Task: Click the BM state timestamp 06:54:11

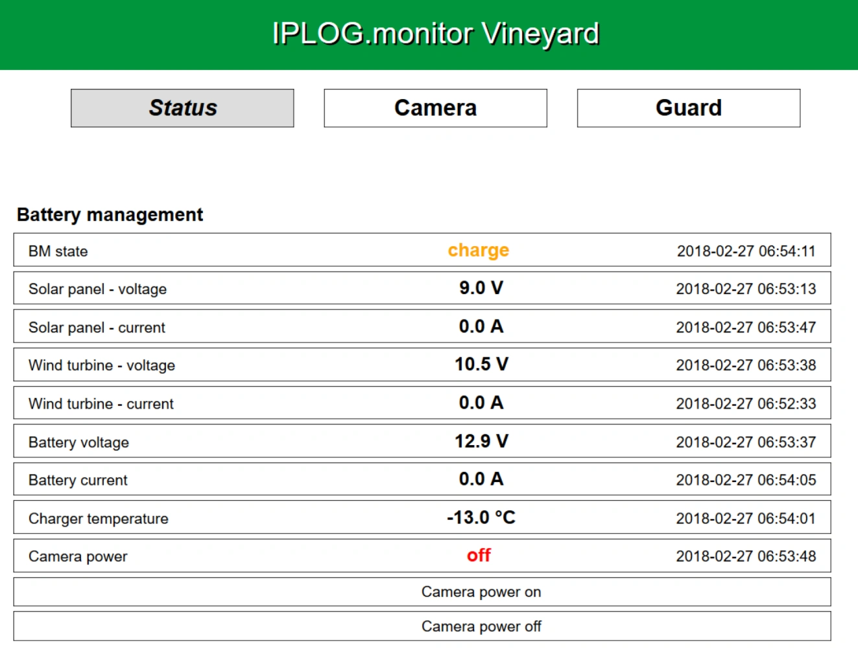Action: [x=746, y=251]
